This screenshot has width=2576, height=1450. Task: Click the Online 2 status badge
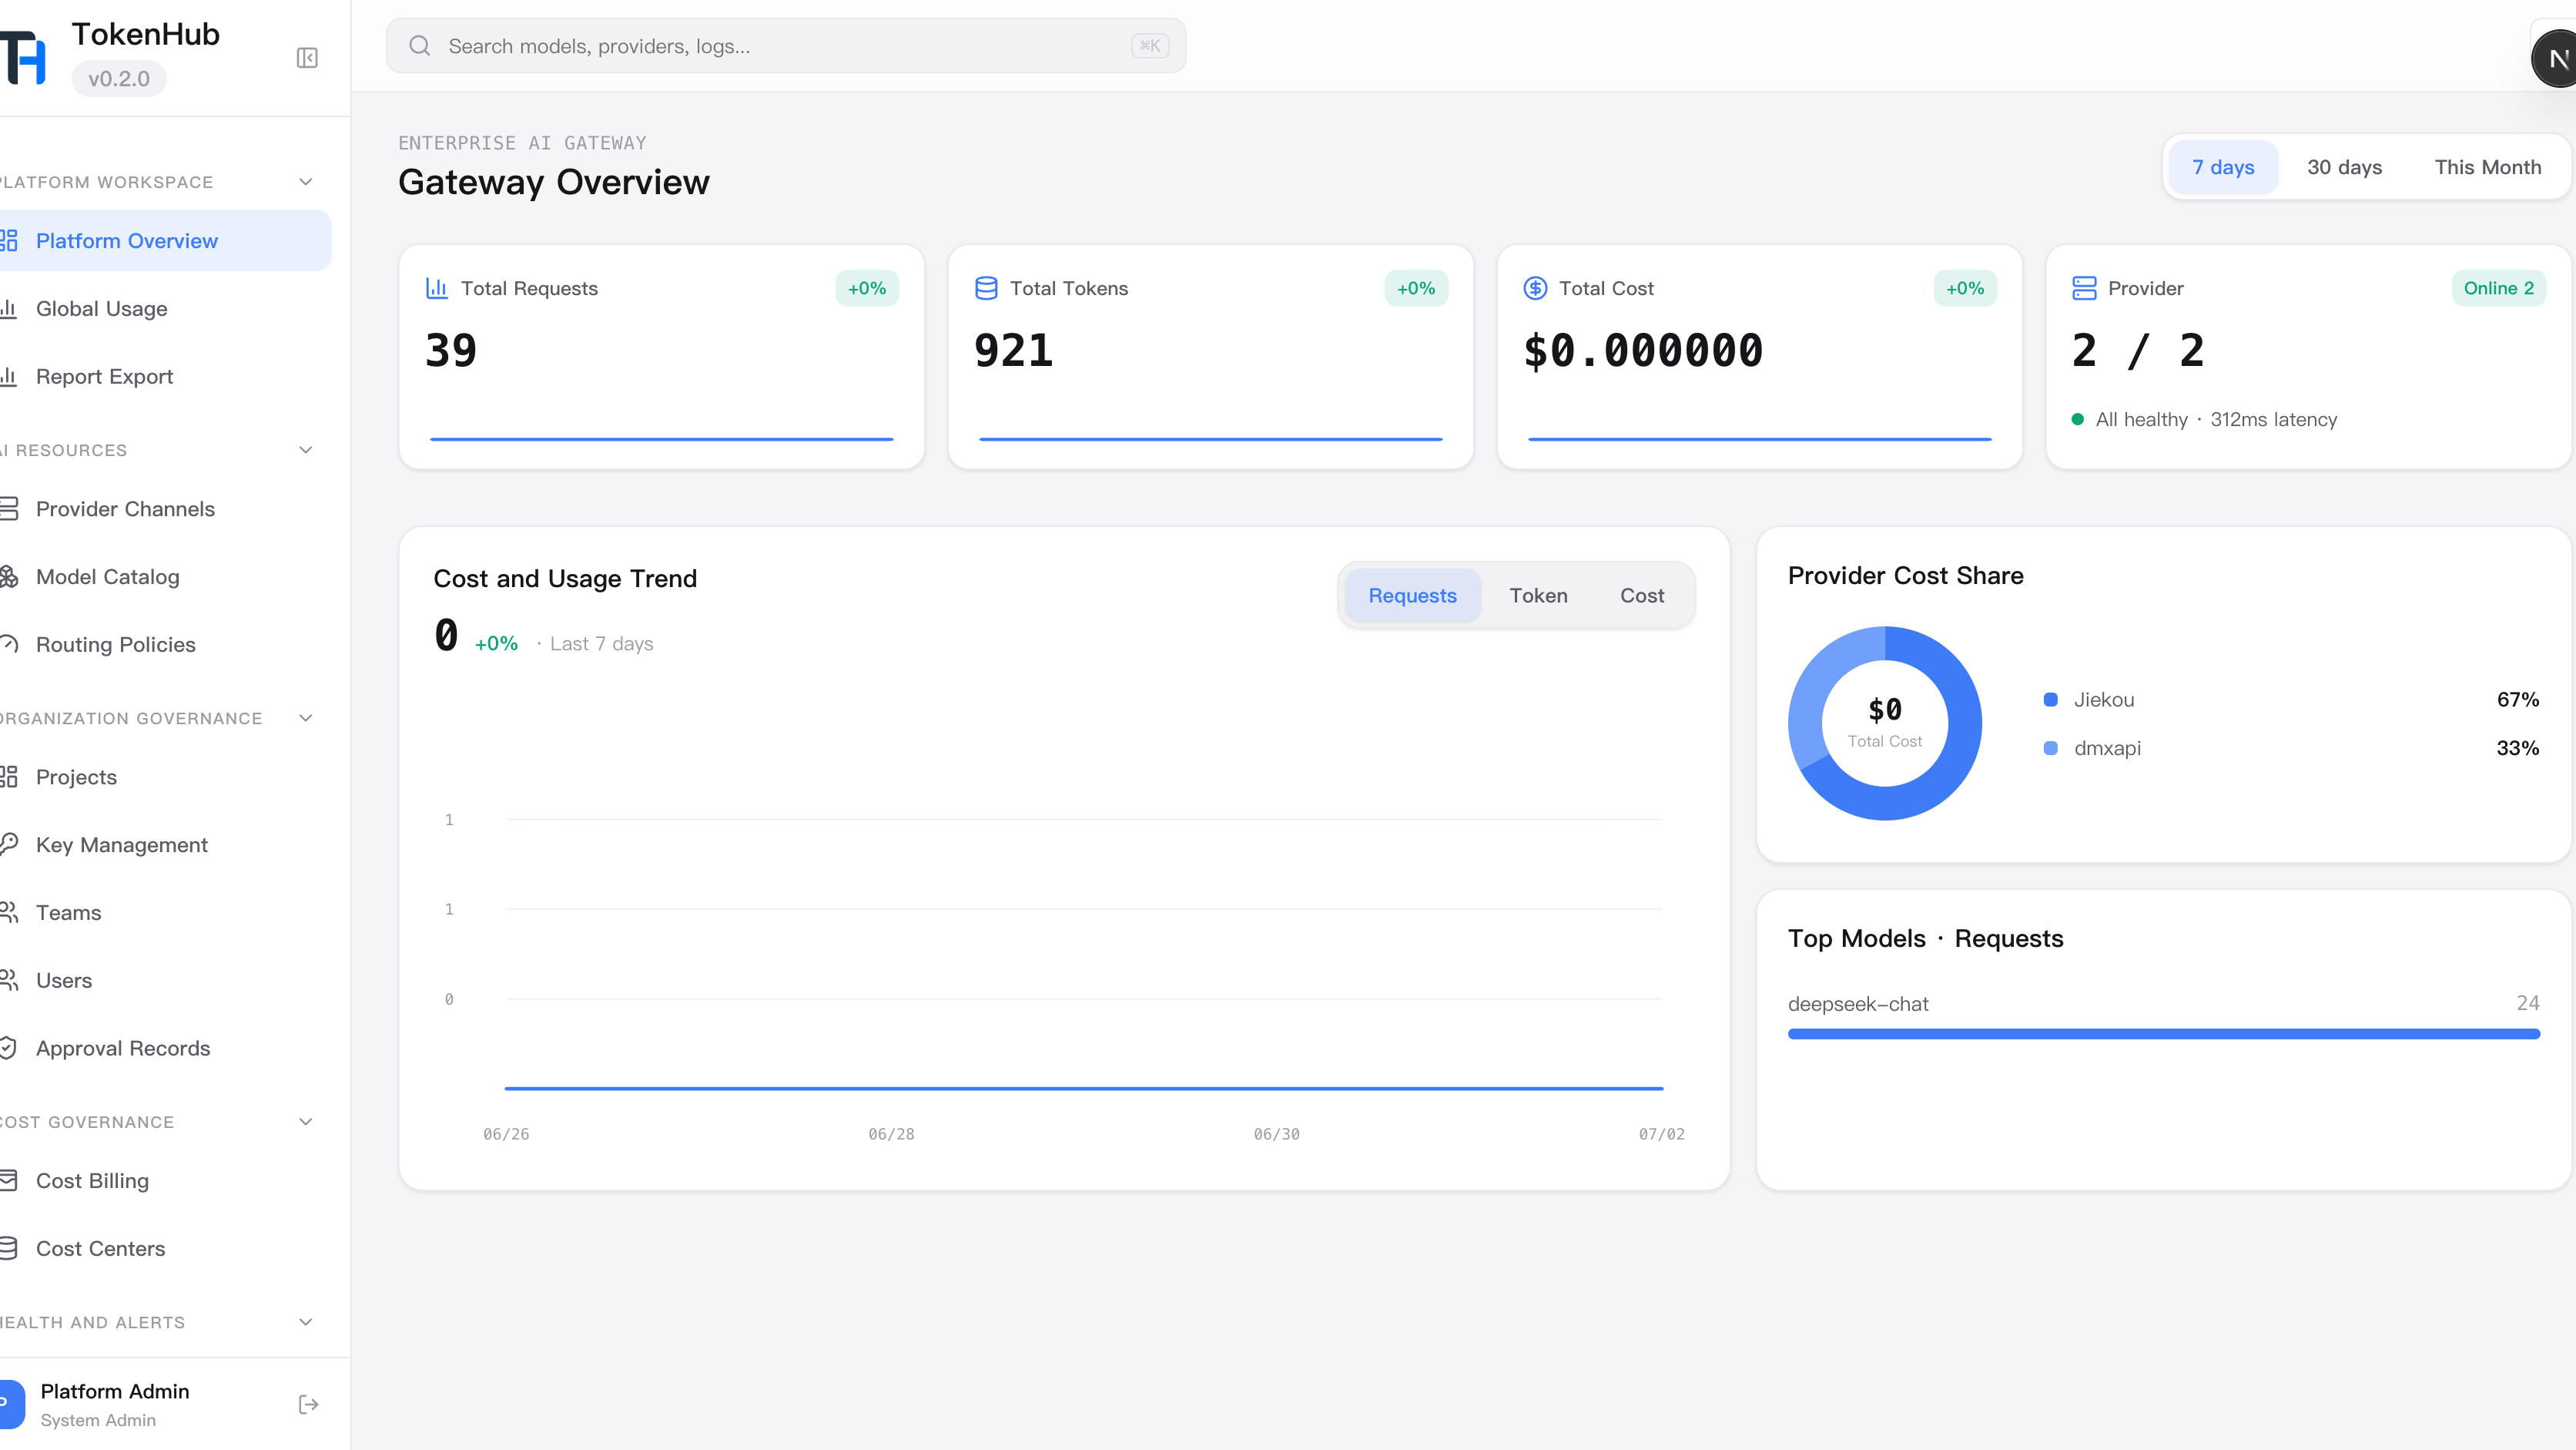(x=2498, y=288)
